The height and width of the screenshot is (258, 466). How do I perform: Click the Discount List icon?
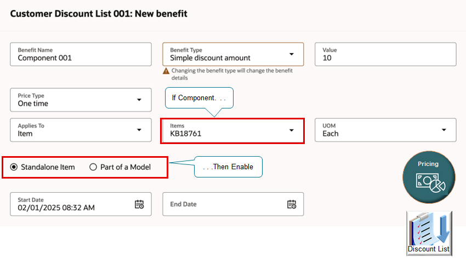coord(429,233)
